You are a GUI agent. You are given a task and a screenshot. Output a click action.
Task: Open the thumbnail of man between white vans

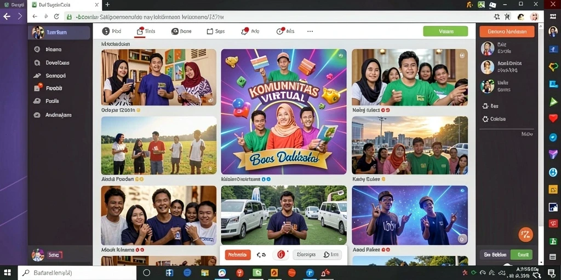(284, 215)
